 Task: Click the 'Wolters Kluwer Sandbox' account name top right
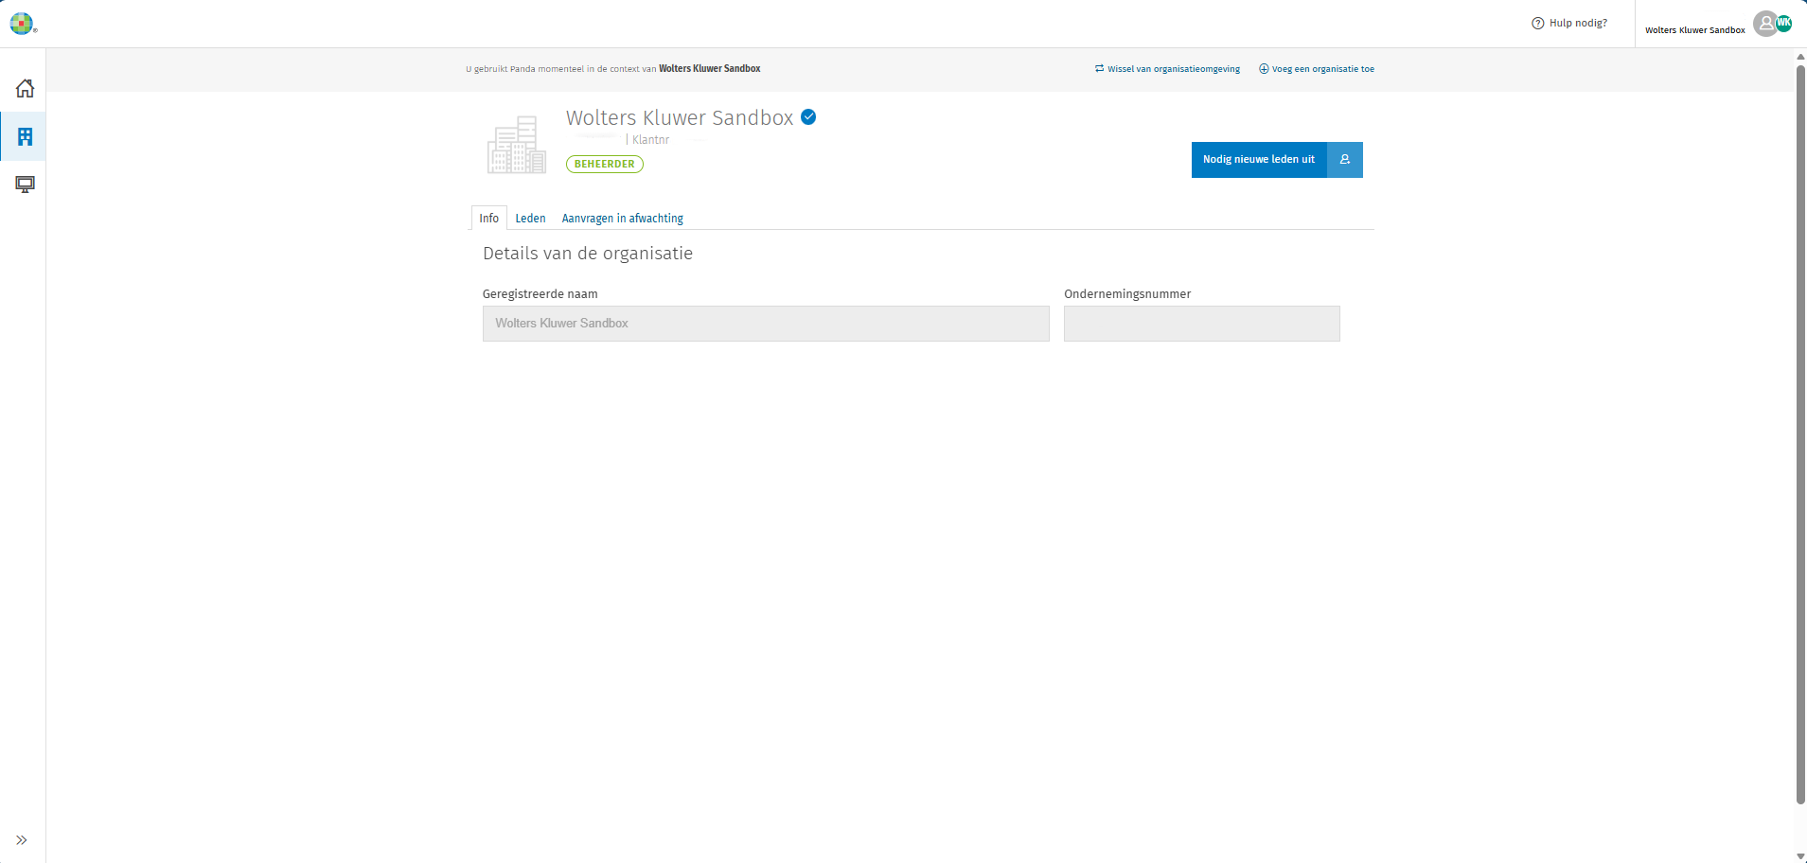(1694, 30)
